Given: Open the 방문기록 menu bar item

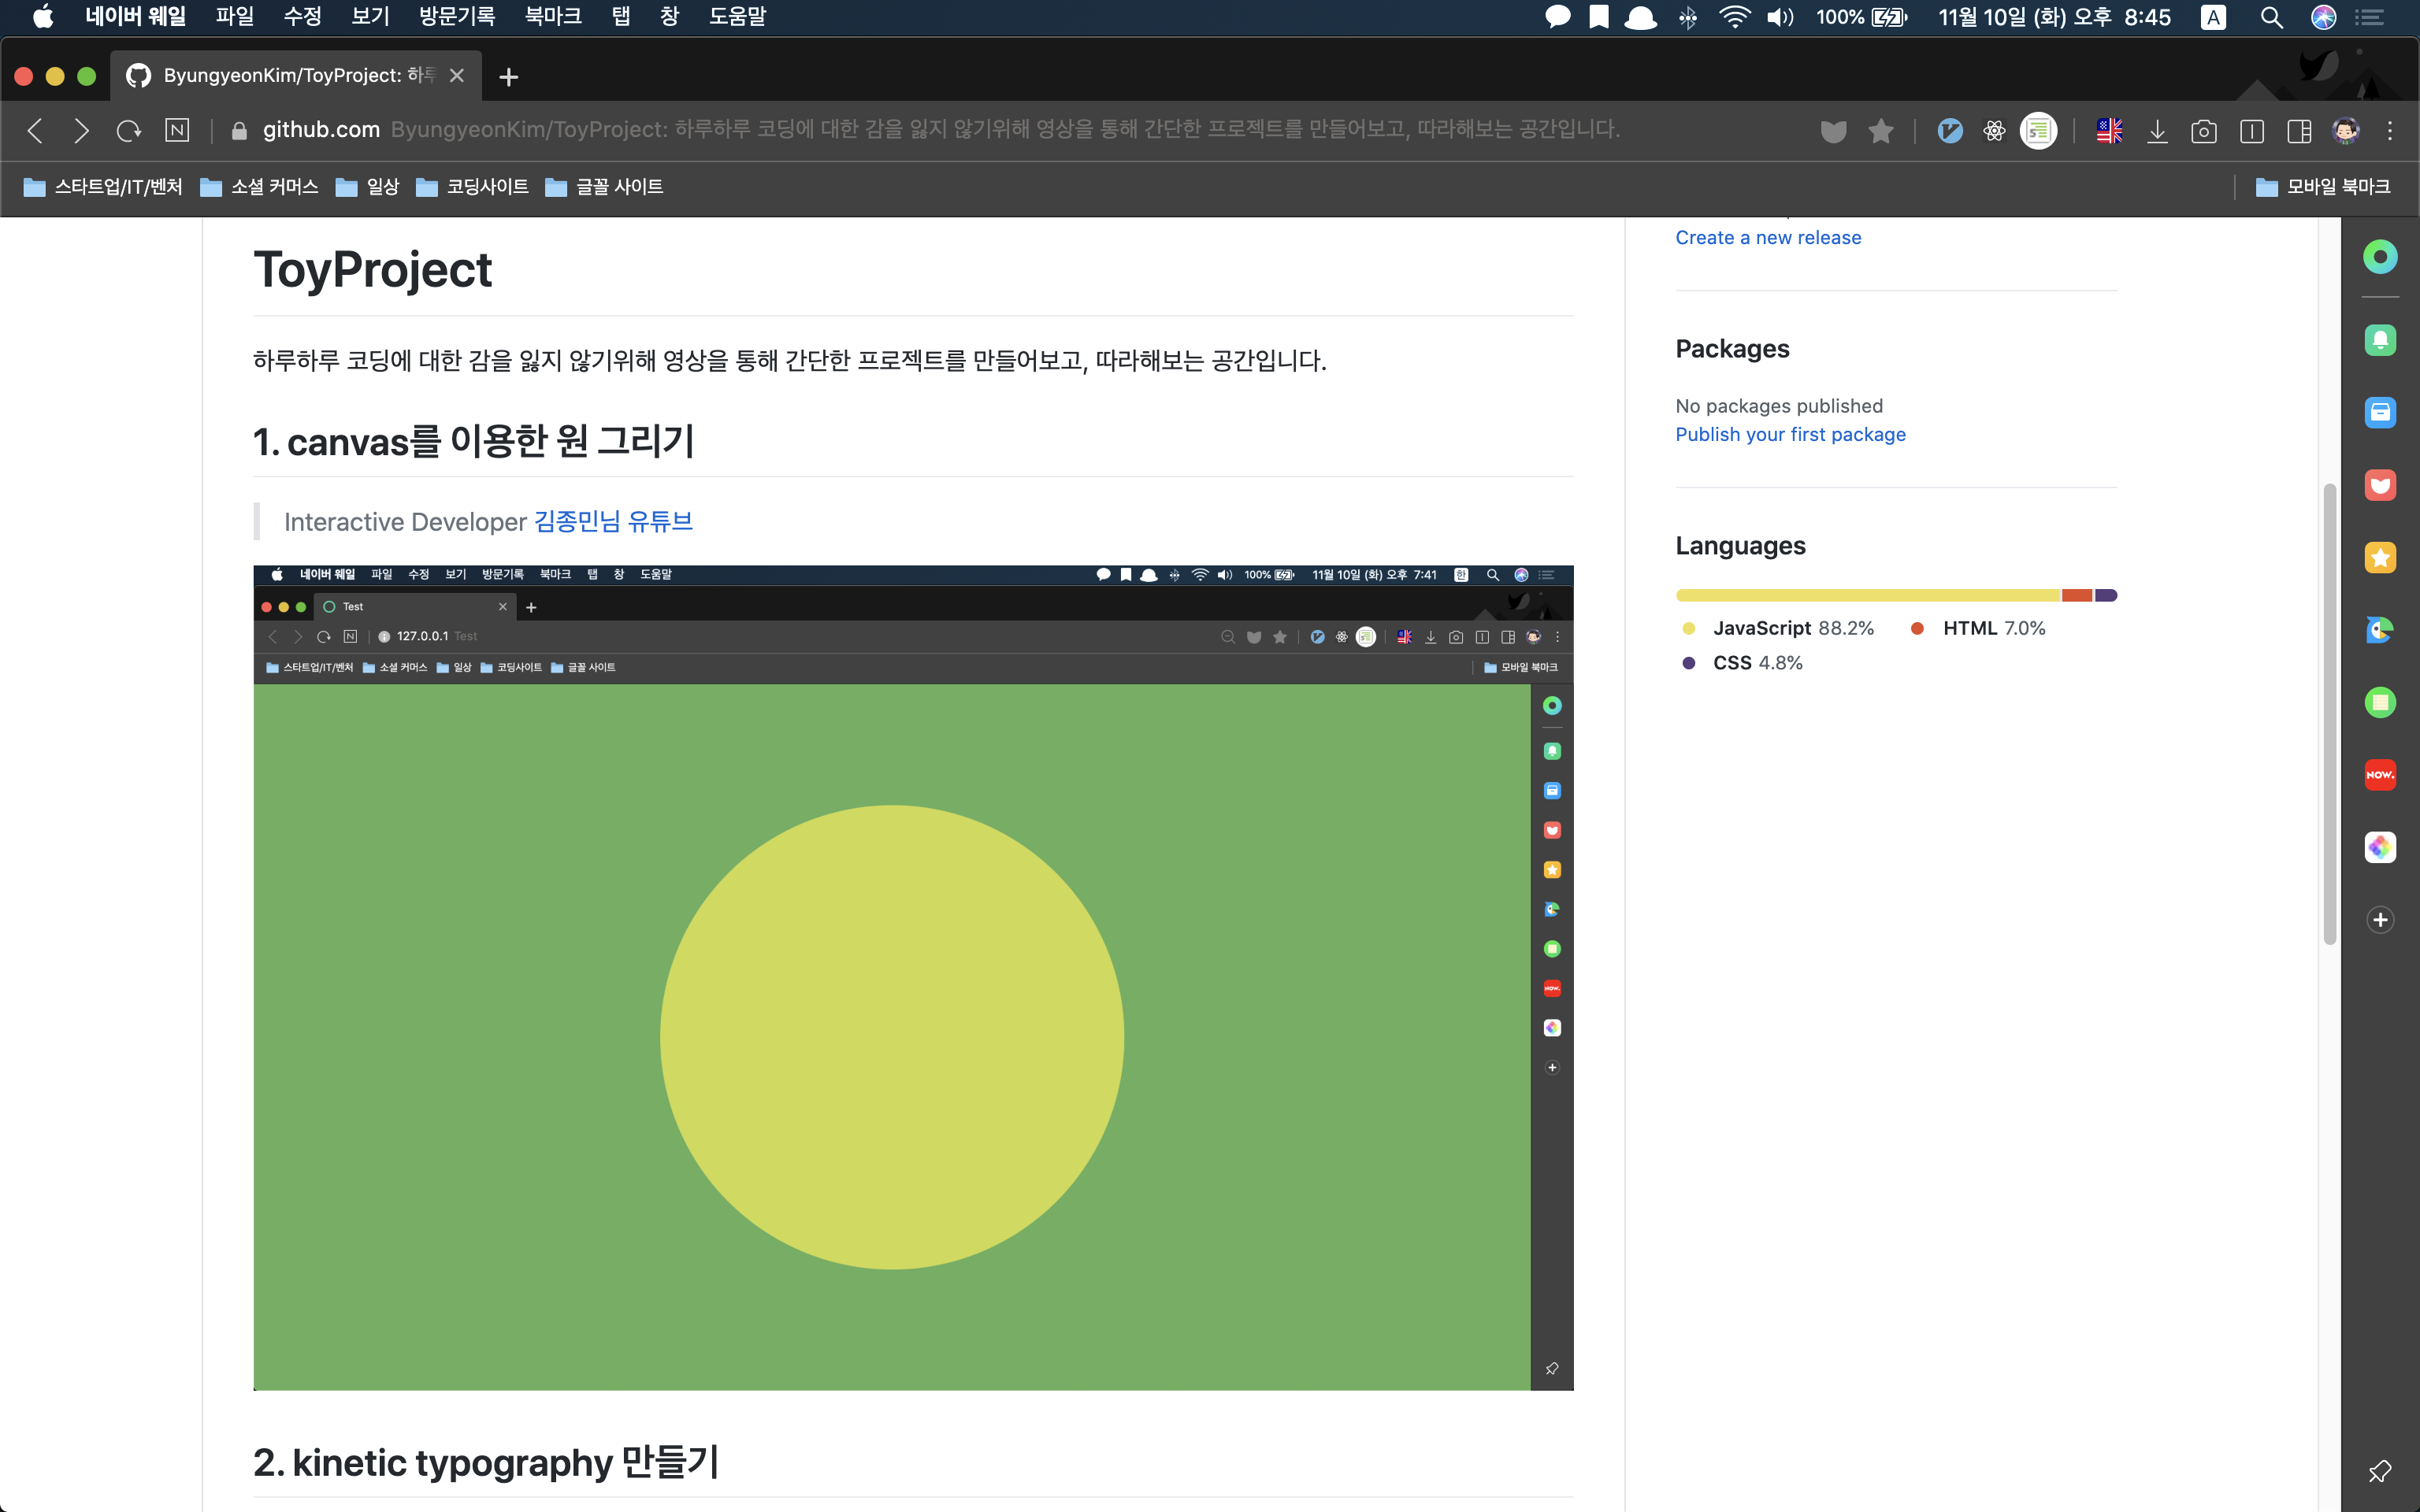Looking at the screenshot, I should point(456,17).
